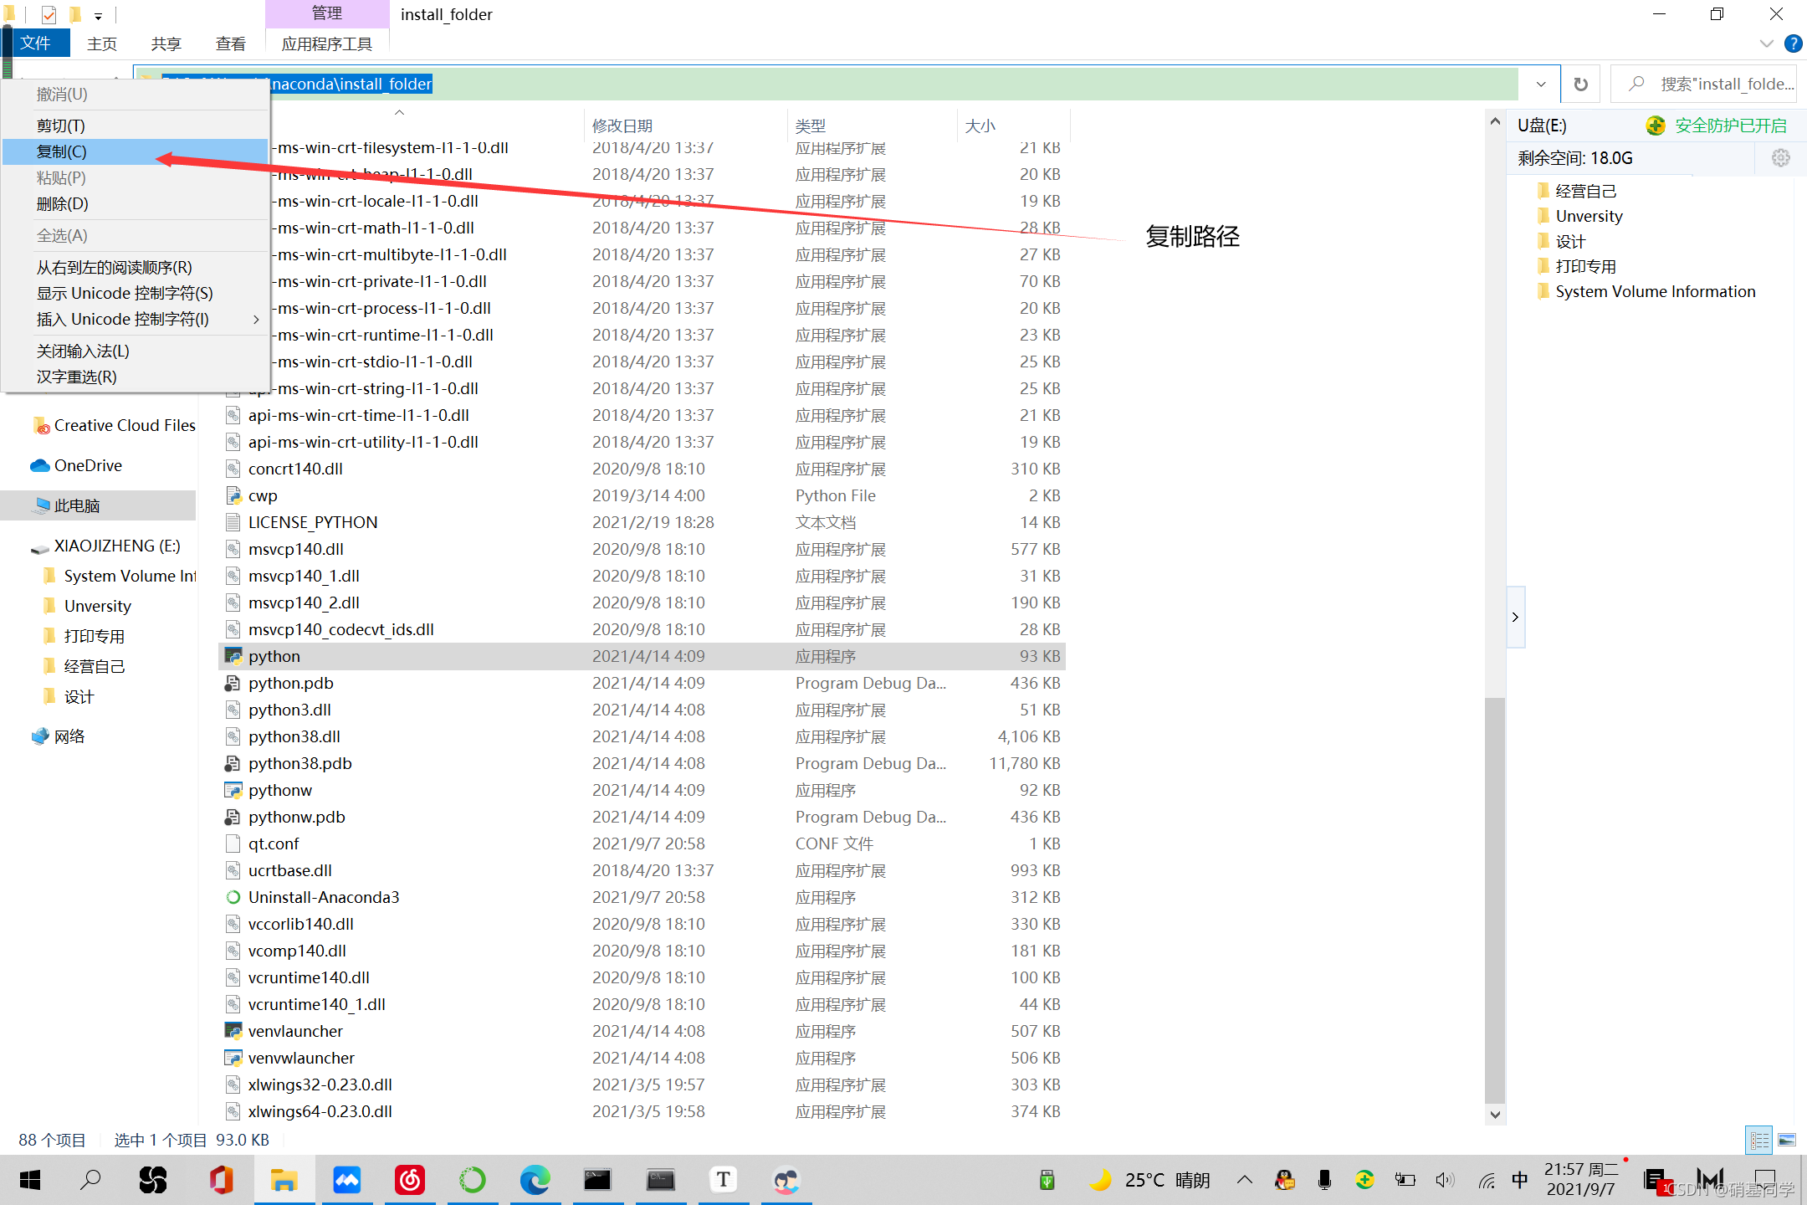Screen dimensions: 1807x1205
Task: Choose 复制(C) from the context menu
Action: pos(62,151)
